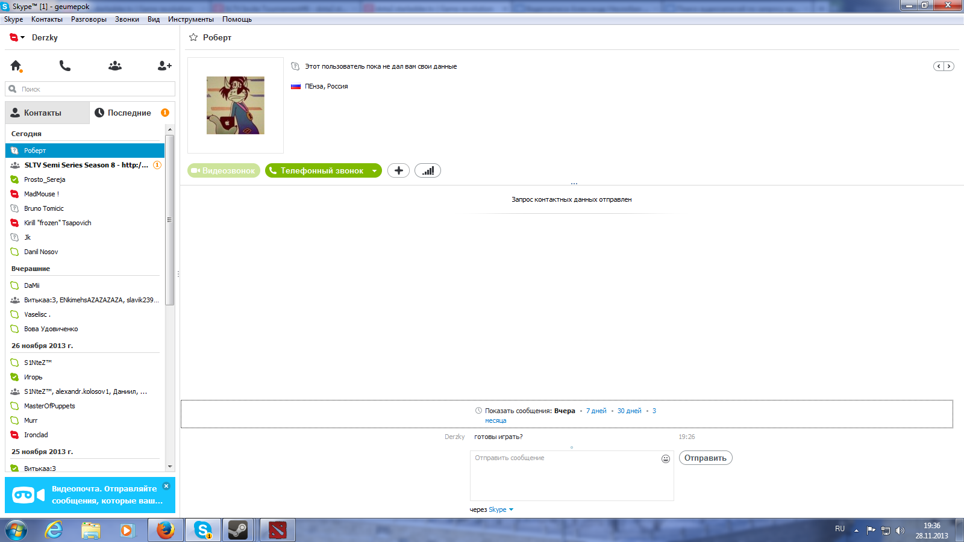Select Роберт in recent conversations

coord(85,151)
